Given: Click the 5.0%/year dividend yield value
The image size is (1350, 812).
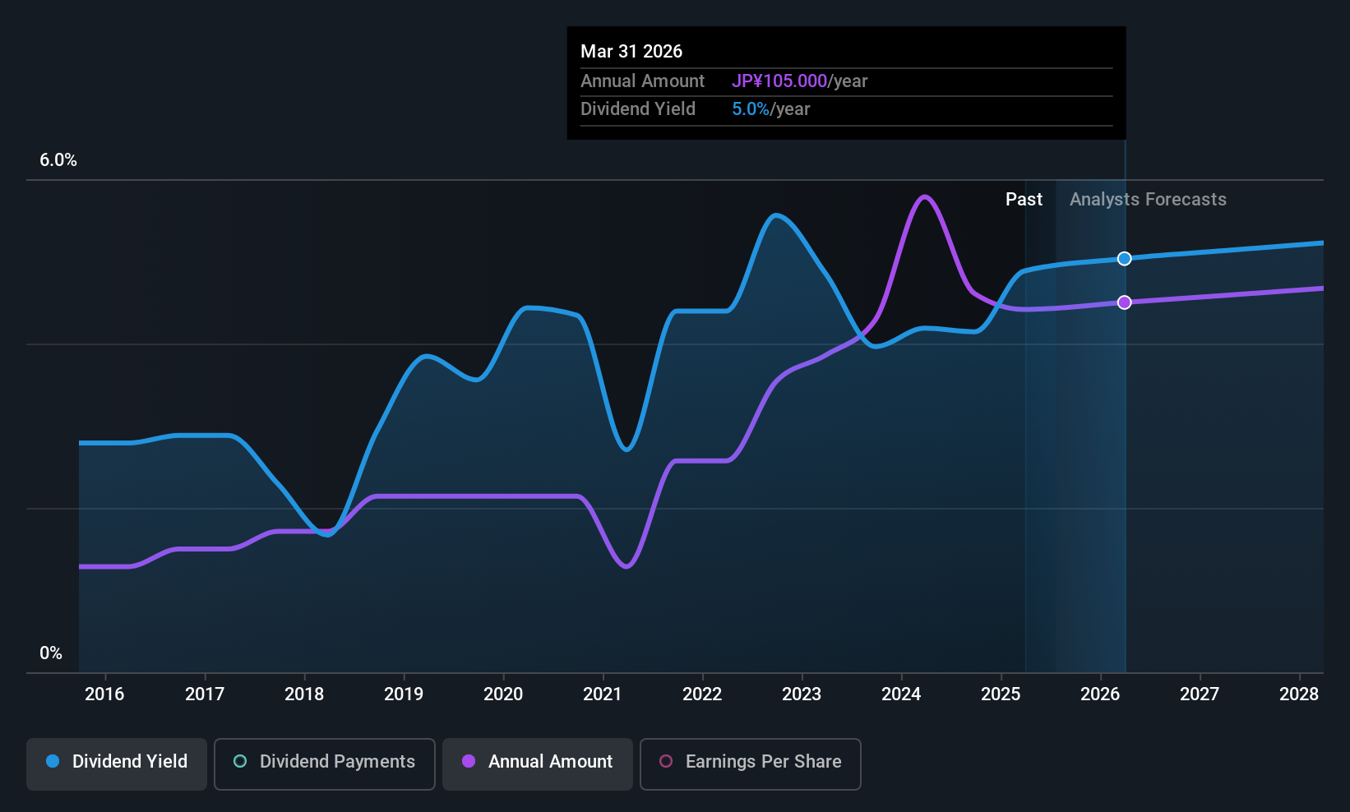Looking at the screenshot, I should pyautogui.click(x=771, y=109).
